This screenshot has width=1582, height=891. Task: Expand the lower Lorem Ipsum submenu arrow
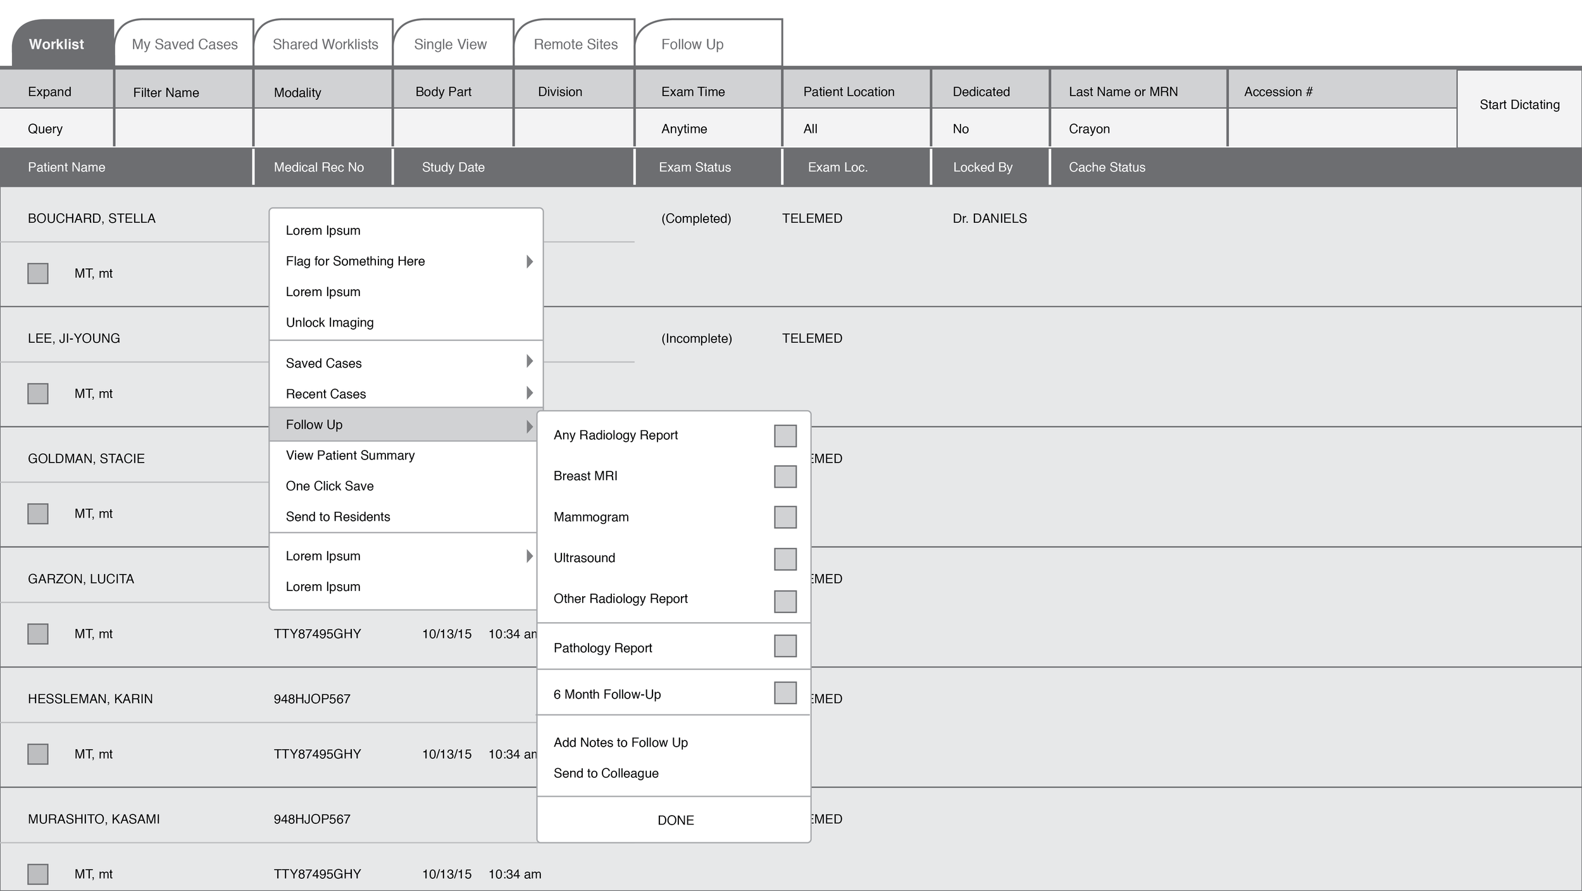pyautogui.click(x=530, y=556)
